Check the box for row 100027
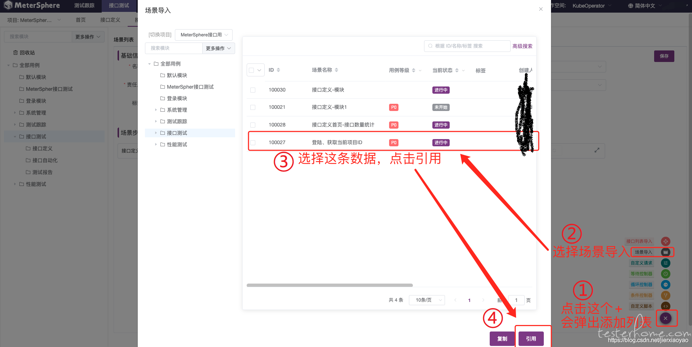The width and height of the screenshot is (692, 347). click(253, 143)
